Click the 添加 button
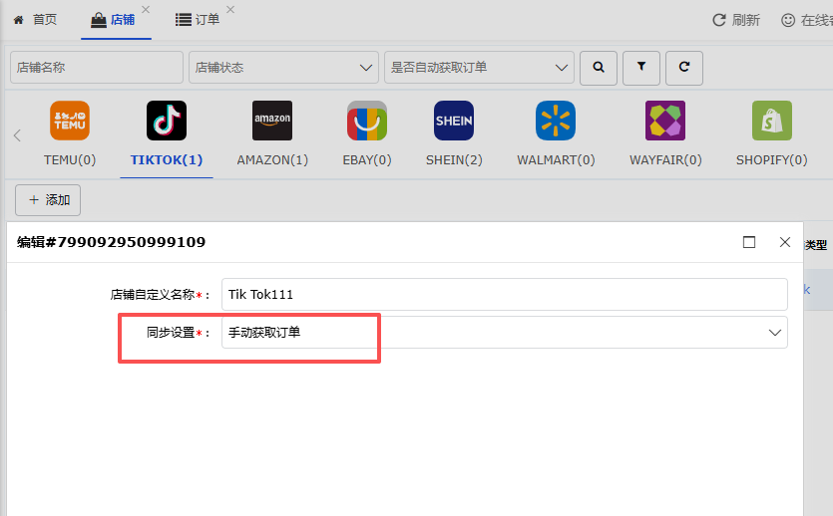The height and width of the screenshot is (516, 833). click(48, 200)
